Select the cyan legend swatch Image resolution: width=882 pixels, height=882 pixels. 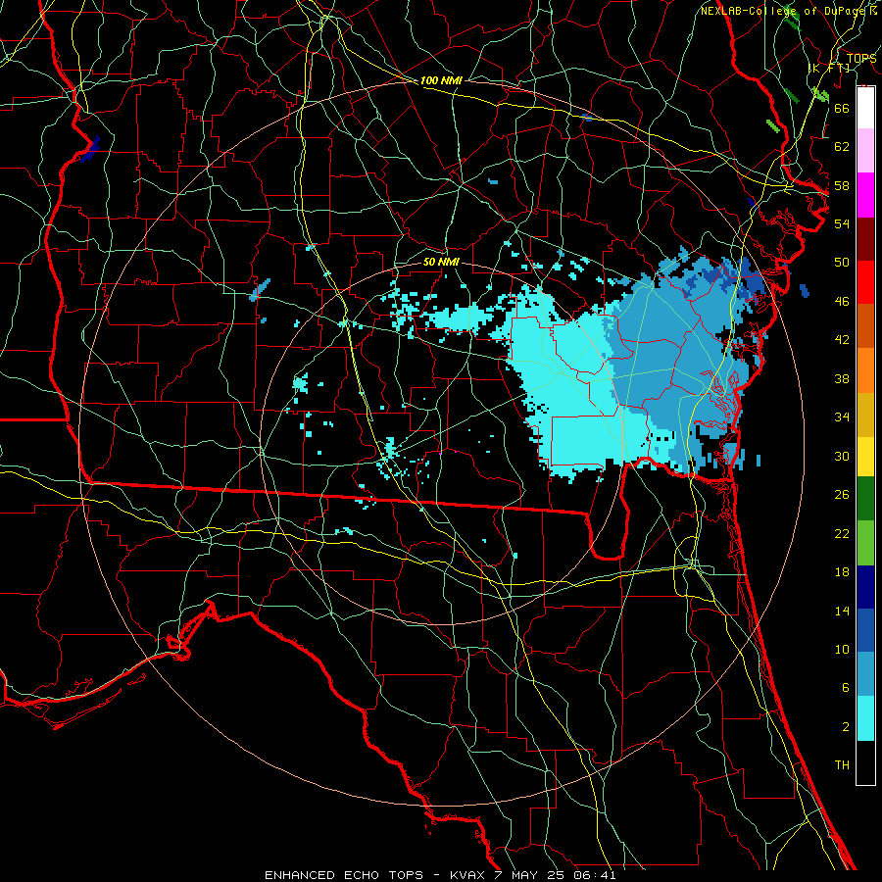(x=865, y=718)
